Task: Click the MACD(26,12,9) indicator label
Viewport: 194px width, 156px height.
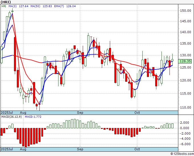Action: [11, 117]
